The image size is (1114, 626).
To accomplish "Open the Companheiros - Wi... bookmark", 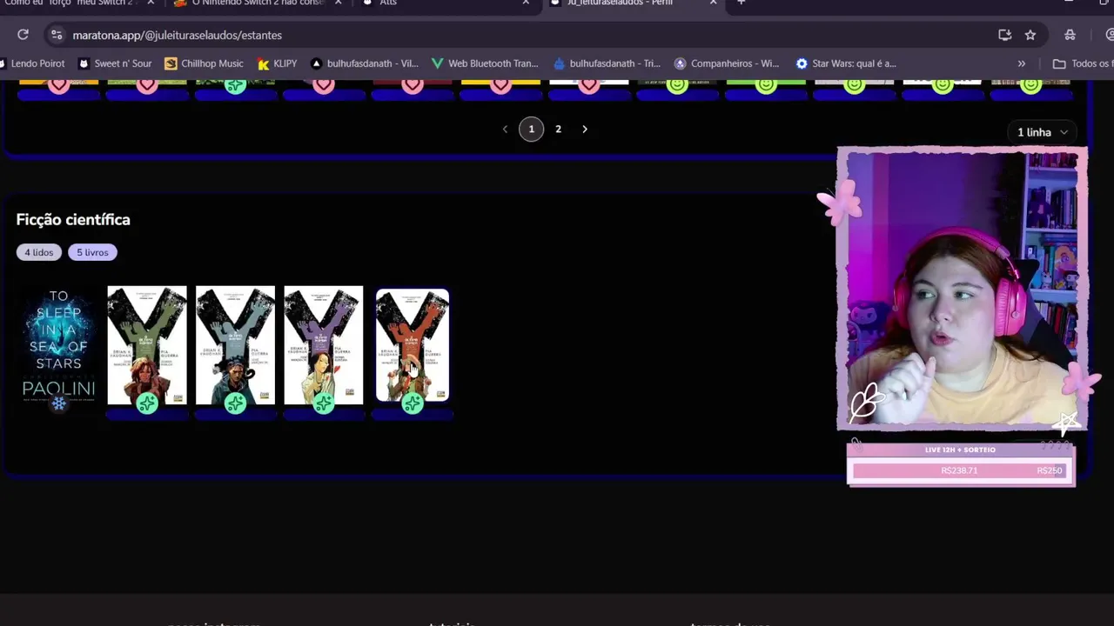I will pos(728,63).
